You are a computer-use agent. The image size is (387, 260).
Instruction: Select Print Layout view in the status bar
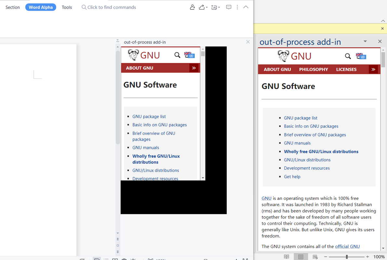click(301, 256)
